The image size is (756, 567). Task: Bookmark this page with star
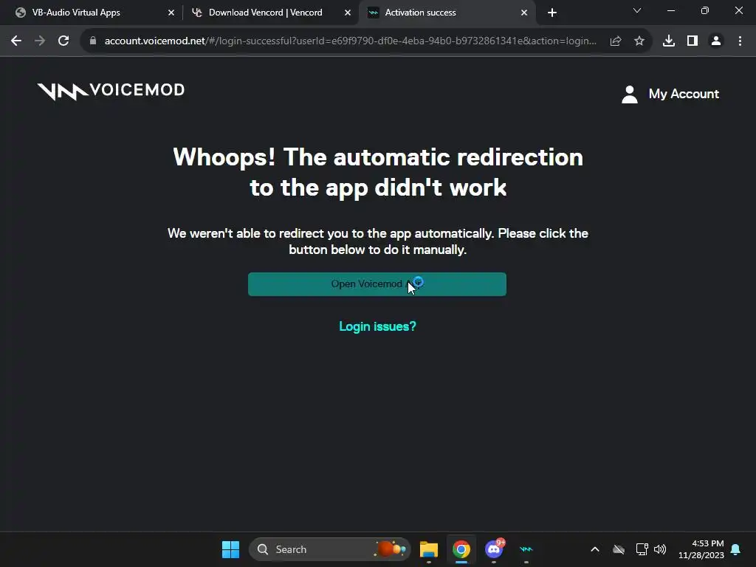639,41
